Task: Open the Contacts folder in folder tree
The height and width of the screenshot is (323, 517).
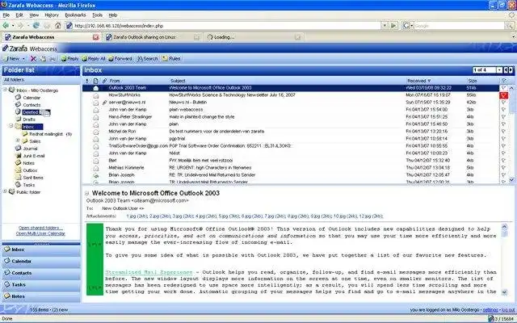Action: coord(32,105)
